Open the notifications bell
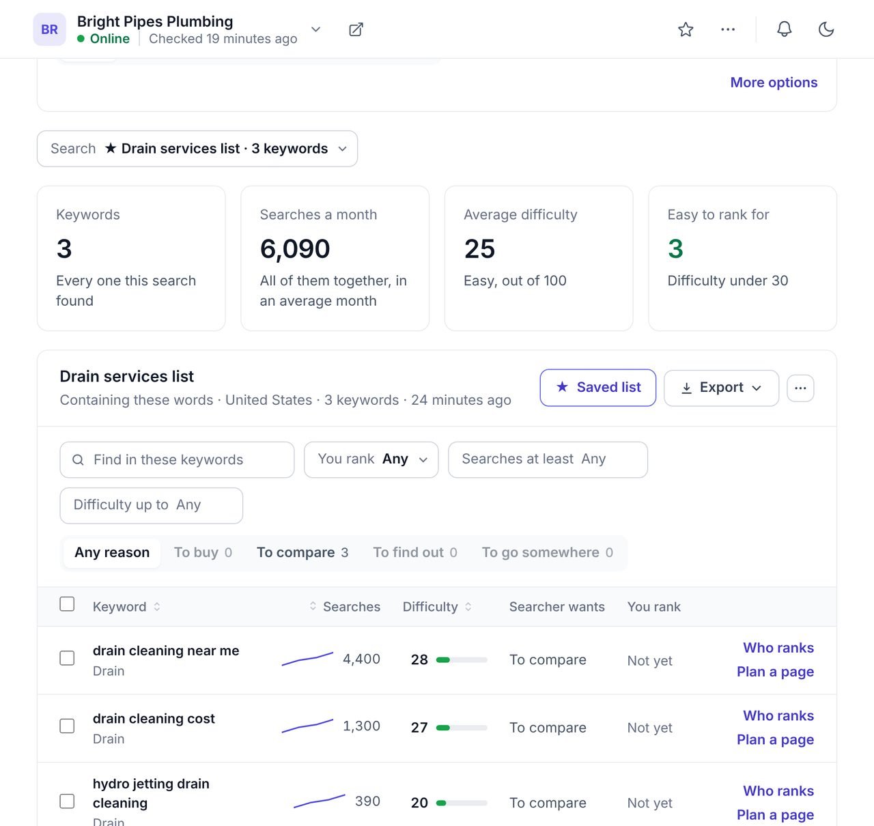874x826 pixels. pyautogui.click(x=785, y=29)
